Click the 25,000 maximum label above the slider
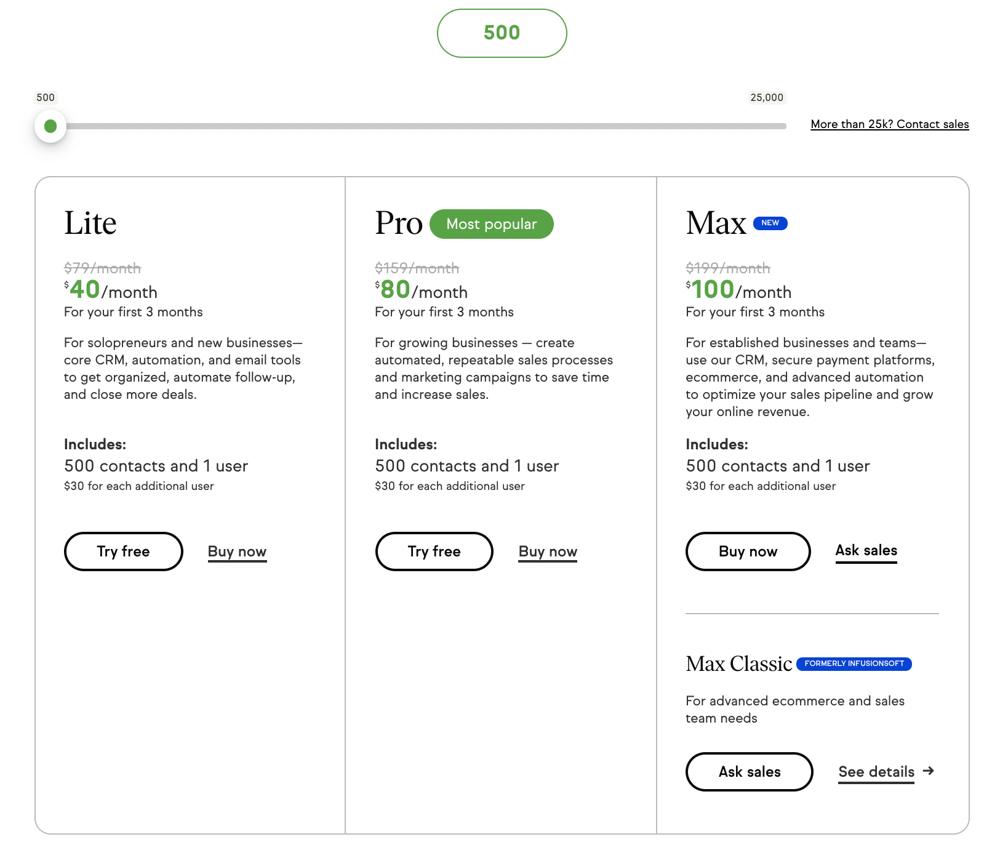Viewport: 992px width, 858px height. coord(767,97)
